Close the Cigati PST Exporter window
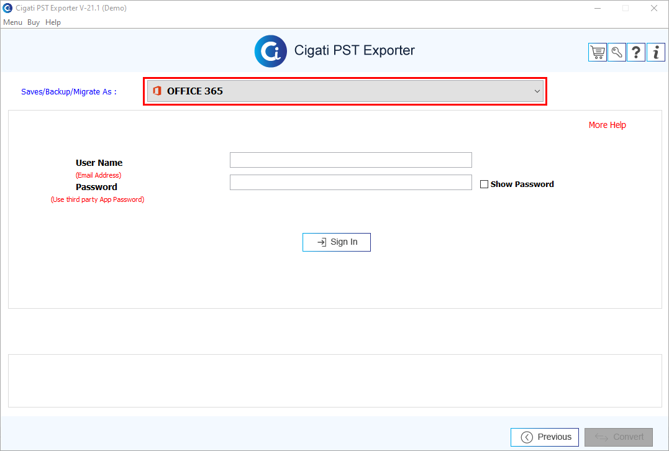Viewport: 669px width, 451px height. tap(653, 8)
